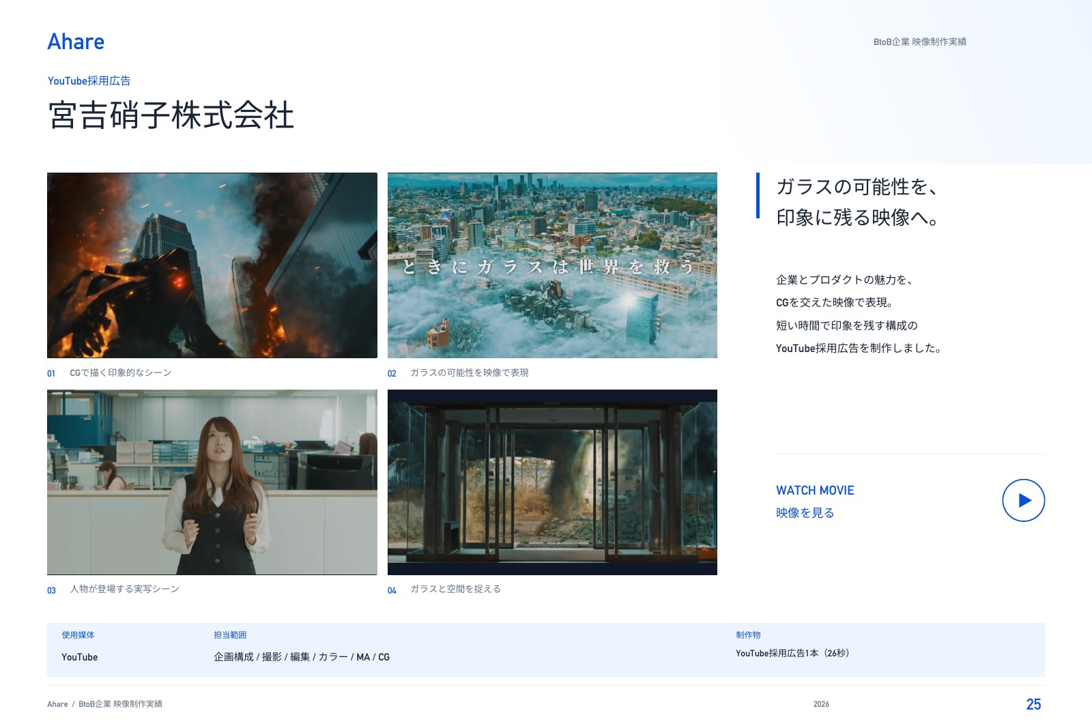This screenshot has width=1092, height=728.
Task: Click the number 01 beside the first caption
Action: coord(51,373)
